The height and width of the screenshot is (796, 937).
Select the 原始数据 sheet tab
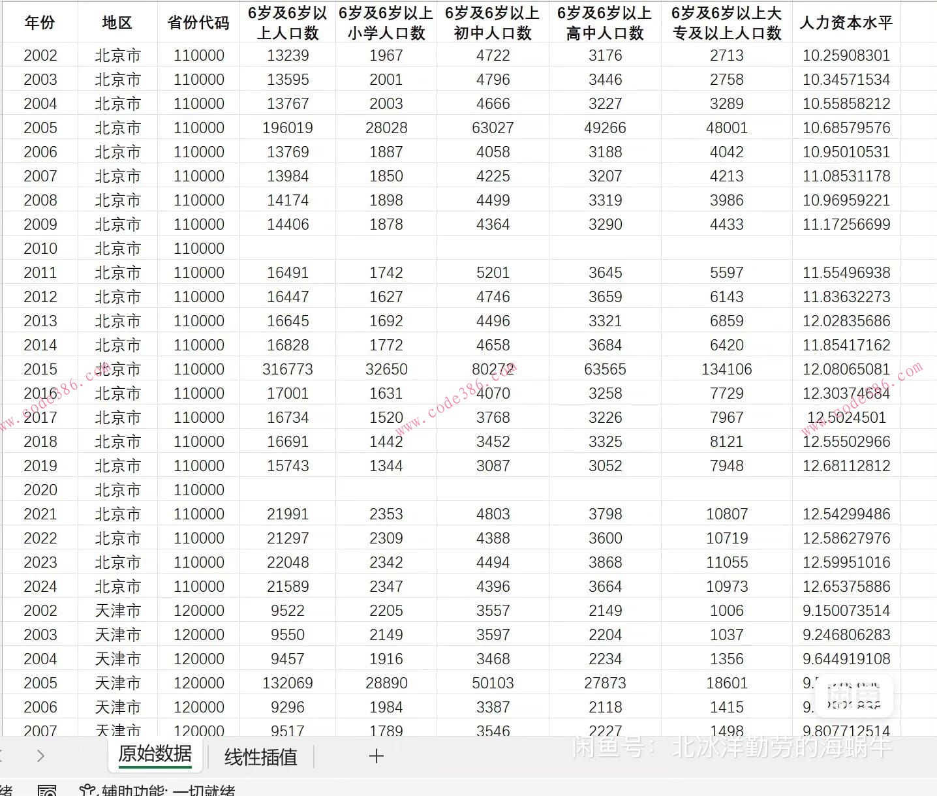(155, 756)
